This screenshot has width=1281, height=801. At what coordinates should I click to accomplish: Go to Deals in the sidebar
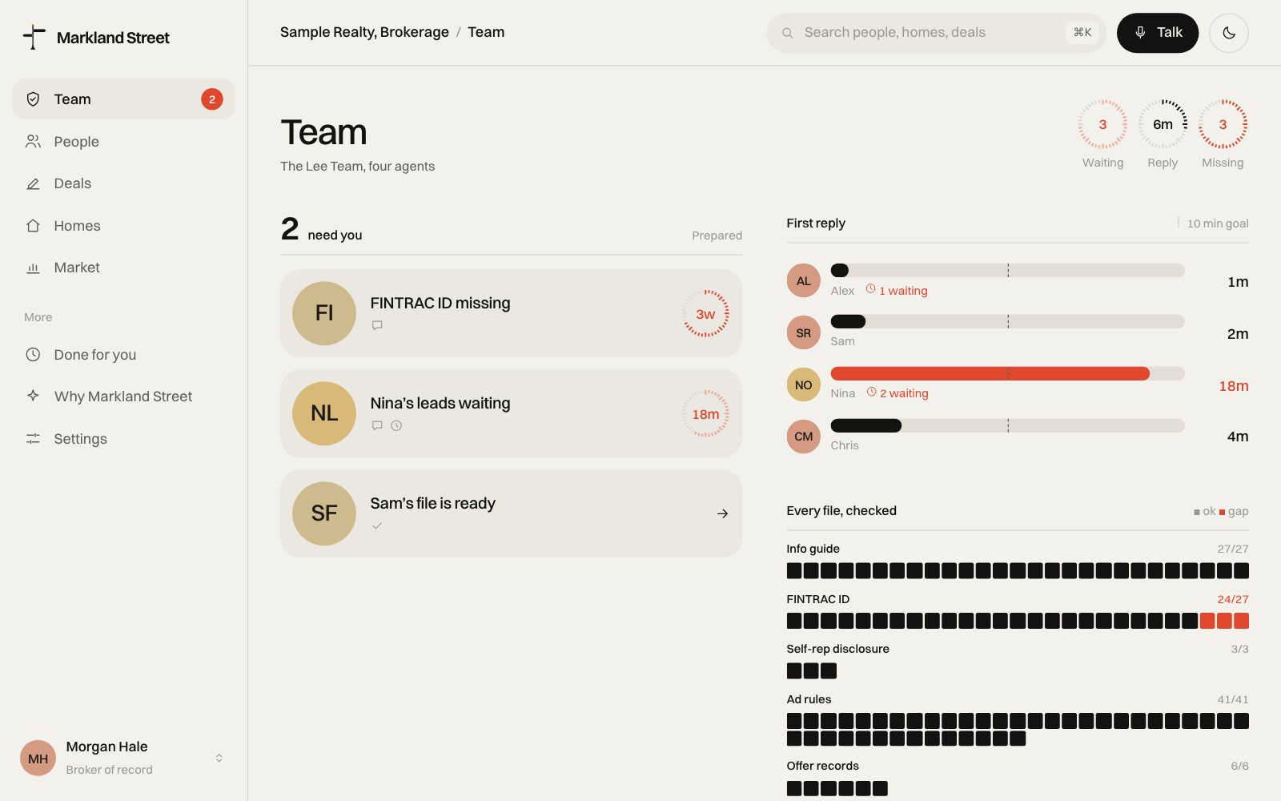pyautogui.click(x=123, y=183)
